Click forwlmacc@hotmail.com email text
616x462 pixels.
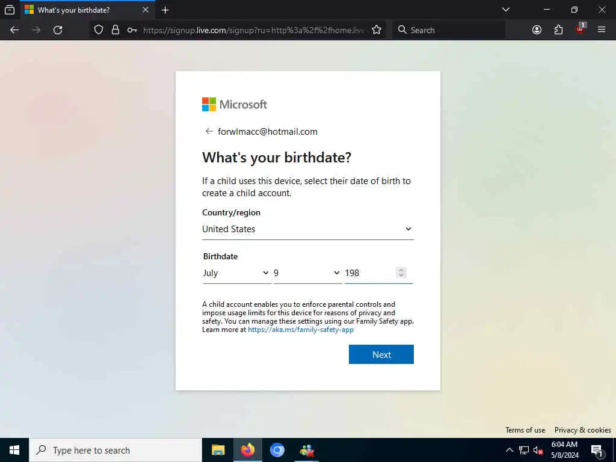coord(268,132)
